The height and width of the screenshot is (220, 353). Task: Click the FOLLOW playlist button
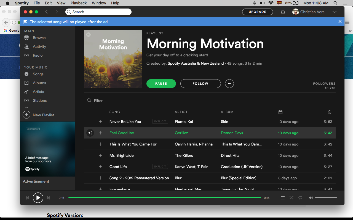200,84
